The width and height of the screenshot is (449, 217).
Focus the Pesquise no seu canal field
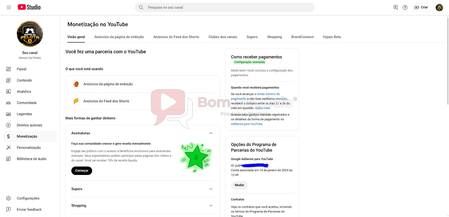click(224, 7)
